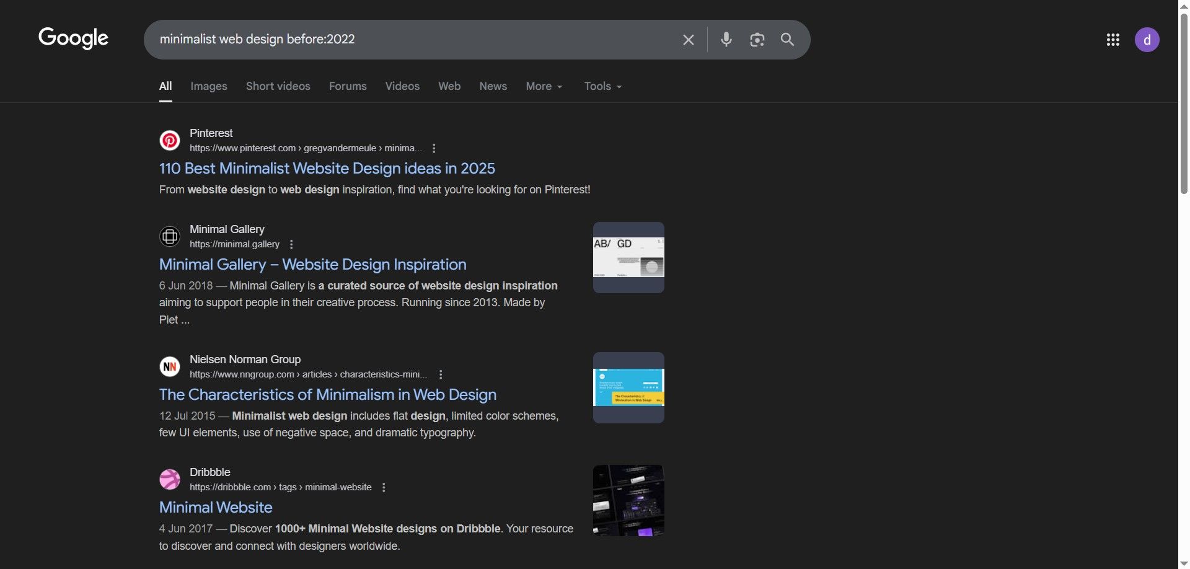
Task: Open Google Lens image search icon
Action: tap(757, 40)
